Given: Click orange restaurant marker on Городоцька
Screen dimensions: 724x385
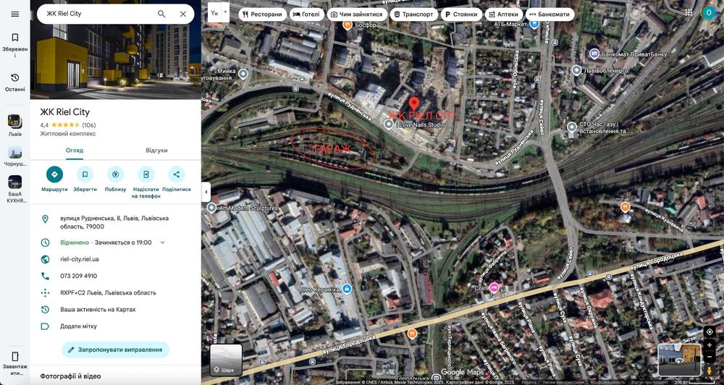Looking at the screenshot, I should coord(412,334).
